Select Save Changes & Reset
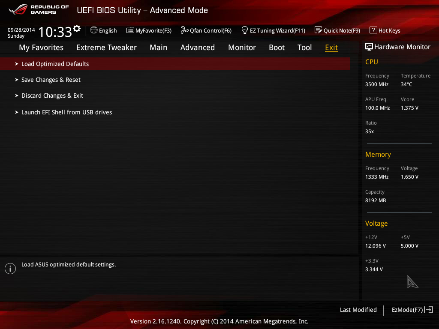Screen dimensions: 439x329 click(x=51, y=80)
